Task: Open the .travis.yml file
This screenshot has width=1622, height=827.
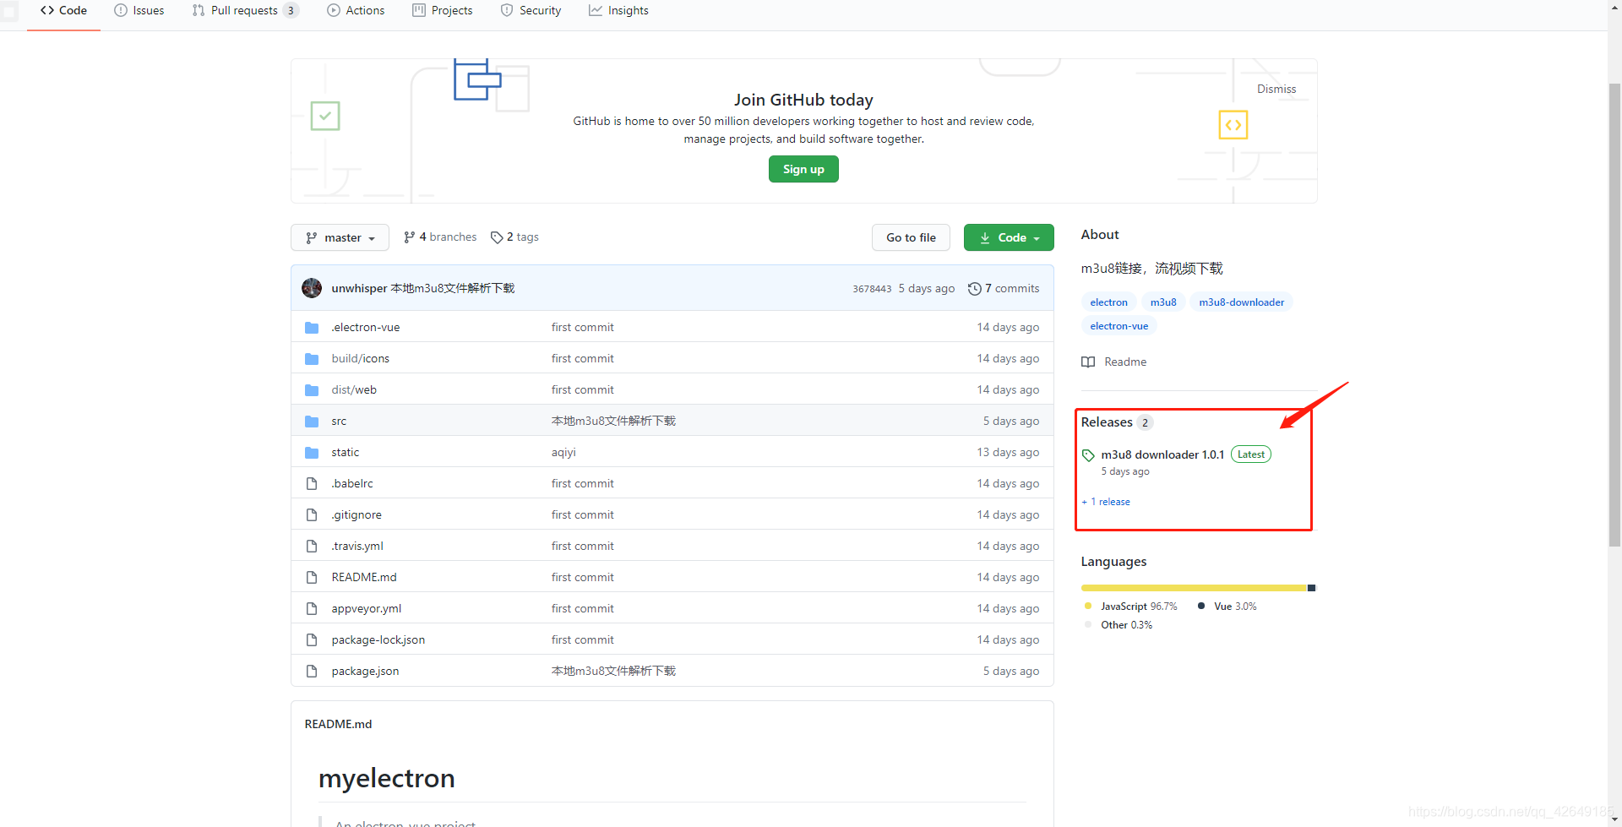Action: [357, 546]
